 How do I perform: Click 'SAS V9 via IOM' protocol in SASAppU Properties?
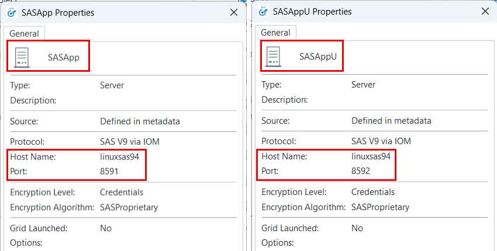pos(381,141)
